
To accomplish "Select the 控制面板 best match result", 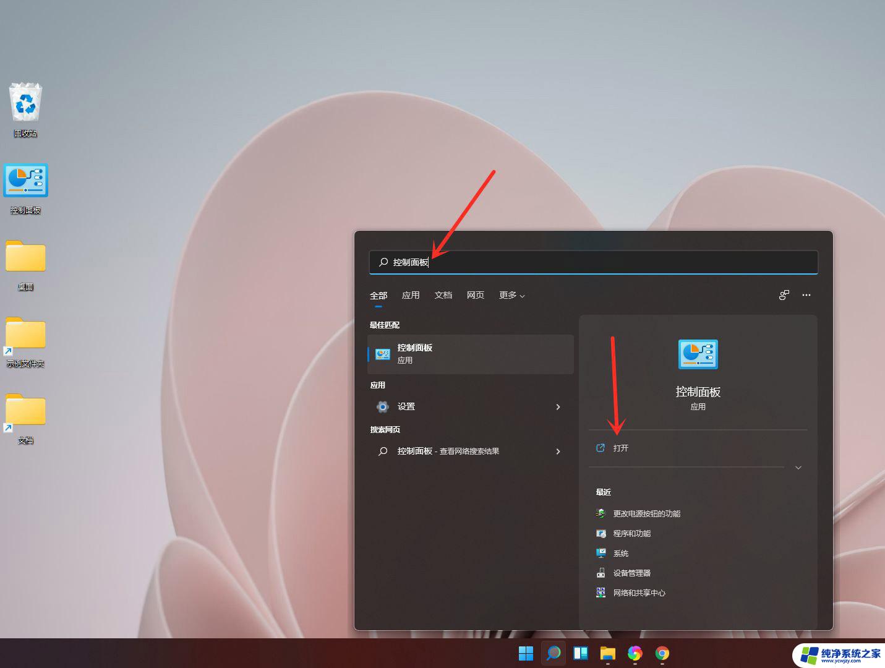I will click(x=471, y=354).
